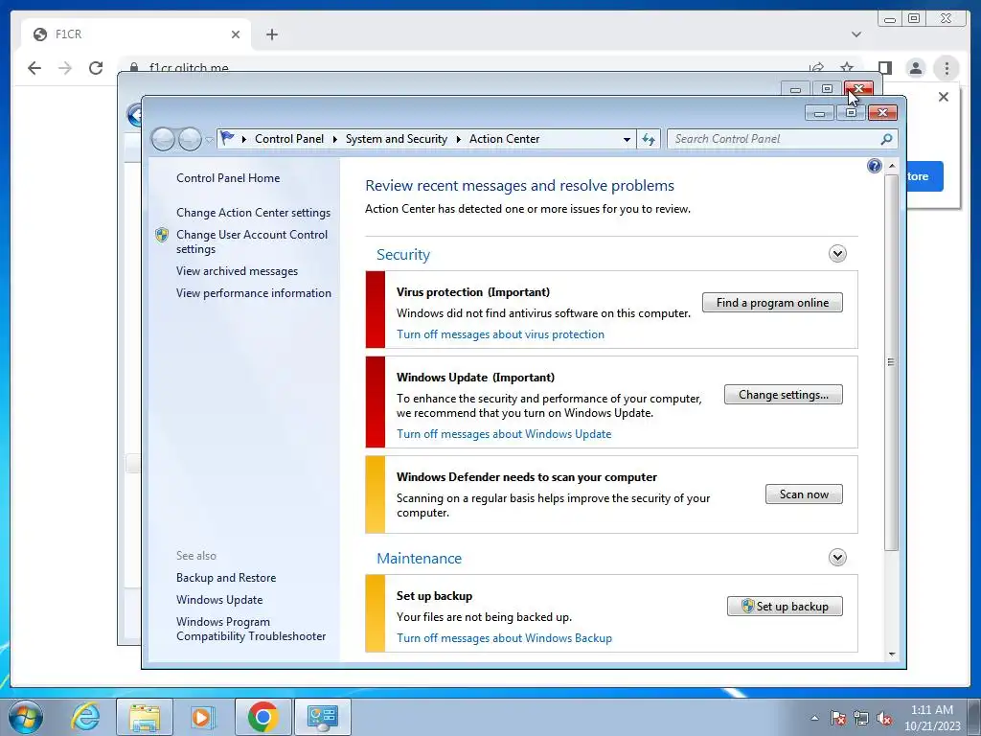Switch to the F1CR browser tab
981x736 pixels.
tap(136, 34)
